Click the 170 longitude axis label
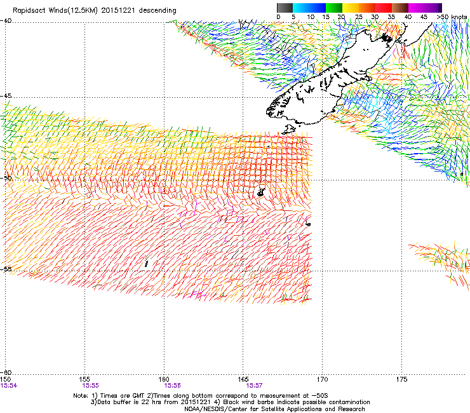470x413 pixels. coord(322,379)
